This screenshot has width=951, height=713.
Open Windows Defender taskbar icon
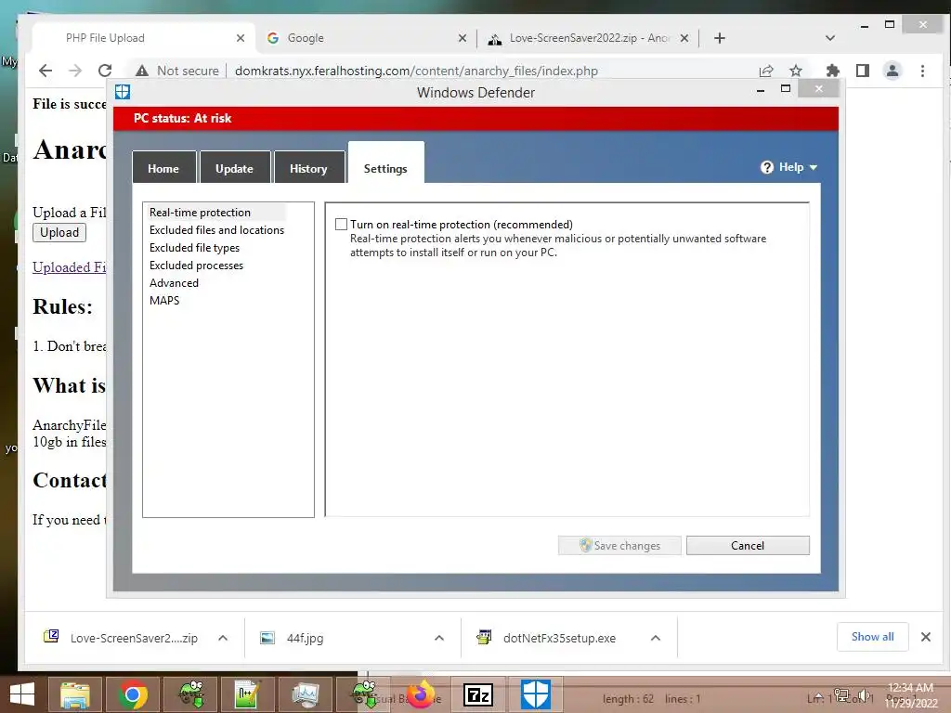point(536,694)
